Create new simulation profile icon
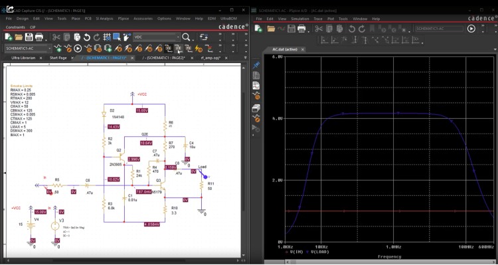498x265 pixels. click(x=58, y=48)
